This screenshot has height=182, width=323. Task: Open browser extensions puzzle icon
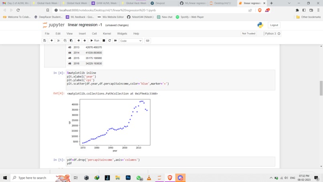[297, 10]
